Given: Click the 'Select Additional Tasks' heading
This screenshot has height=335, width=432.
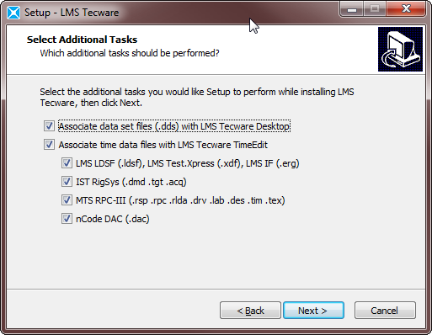Looking at the screenshot, I should tap(82, 40).
